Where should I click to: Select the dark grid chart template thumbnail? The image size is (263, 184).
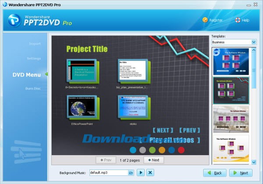[231, 91]
